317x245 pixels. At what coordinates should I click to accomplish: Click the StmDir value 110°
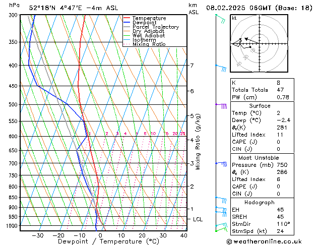[283, 224]
